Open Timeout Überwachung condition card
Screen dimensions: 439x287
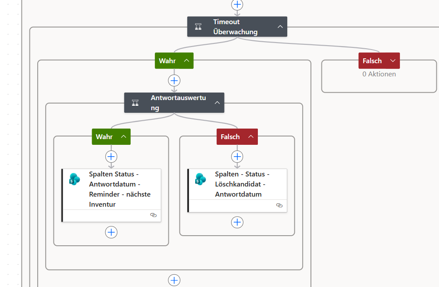237,27
